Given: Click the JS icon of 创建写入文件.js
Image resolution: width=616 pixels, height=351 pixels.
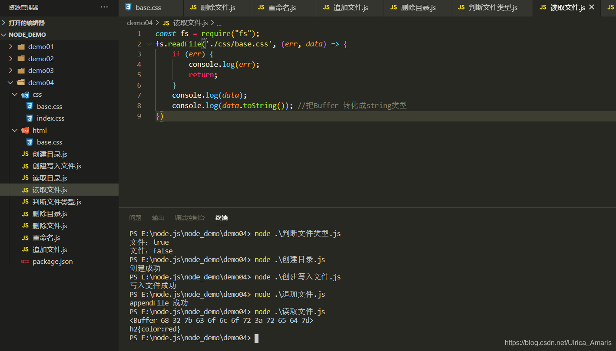Looking at the screenshot, I should (25, 166).
